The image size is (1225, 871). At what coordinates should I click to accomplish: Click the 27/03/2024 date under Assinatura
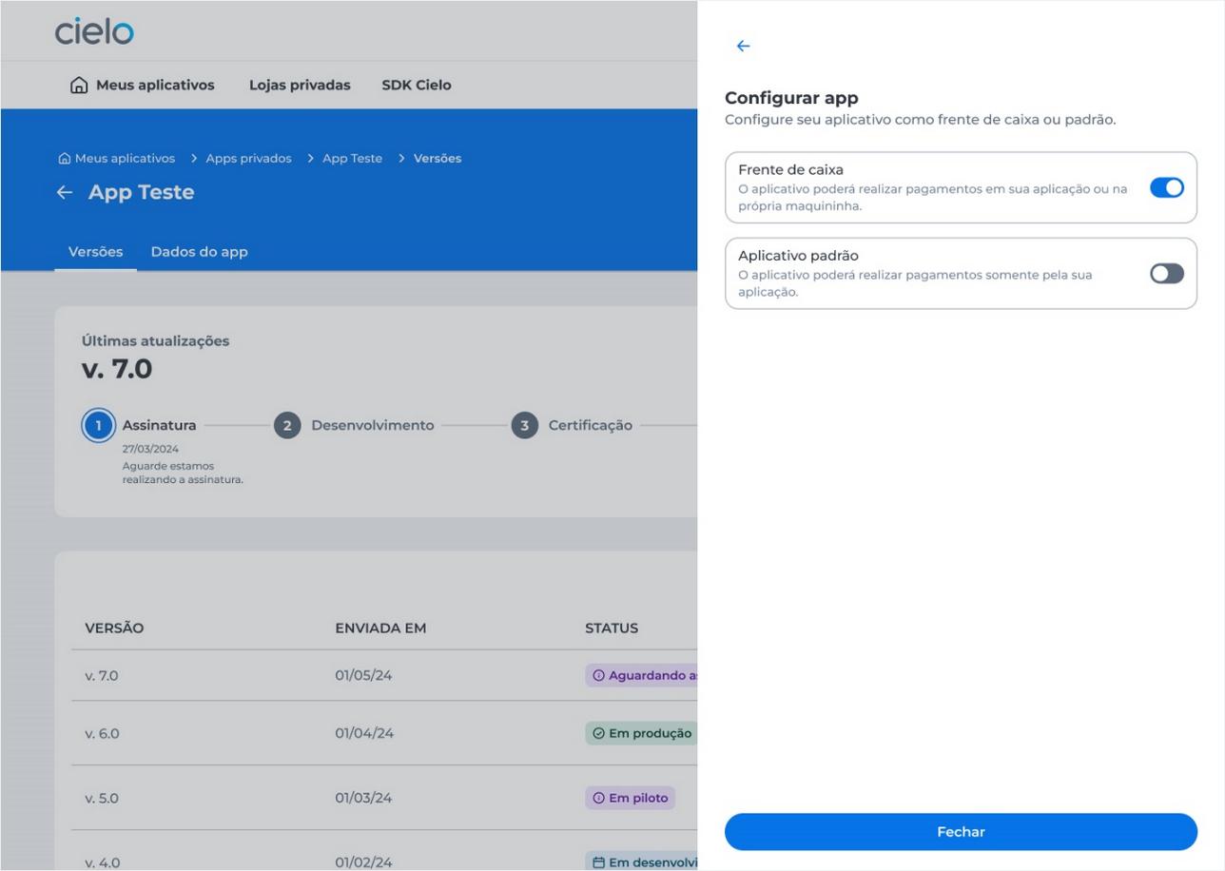tap(150, 449)
